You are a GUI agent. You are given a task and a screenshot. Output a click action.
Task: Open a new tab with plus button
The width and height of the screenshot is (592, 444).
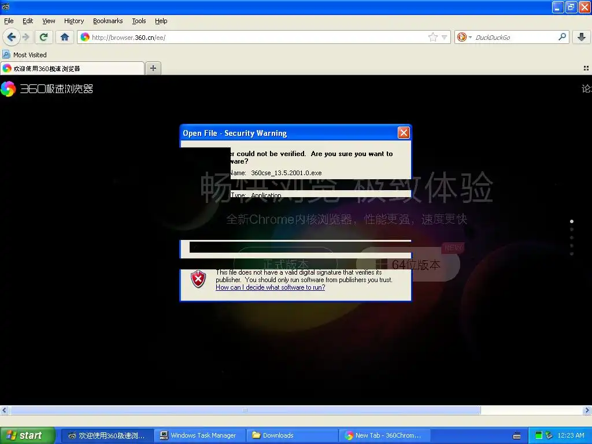click(x=153, y=68)
